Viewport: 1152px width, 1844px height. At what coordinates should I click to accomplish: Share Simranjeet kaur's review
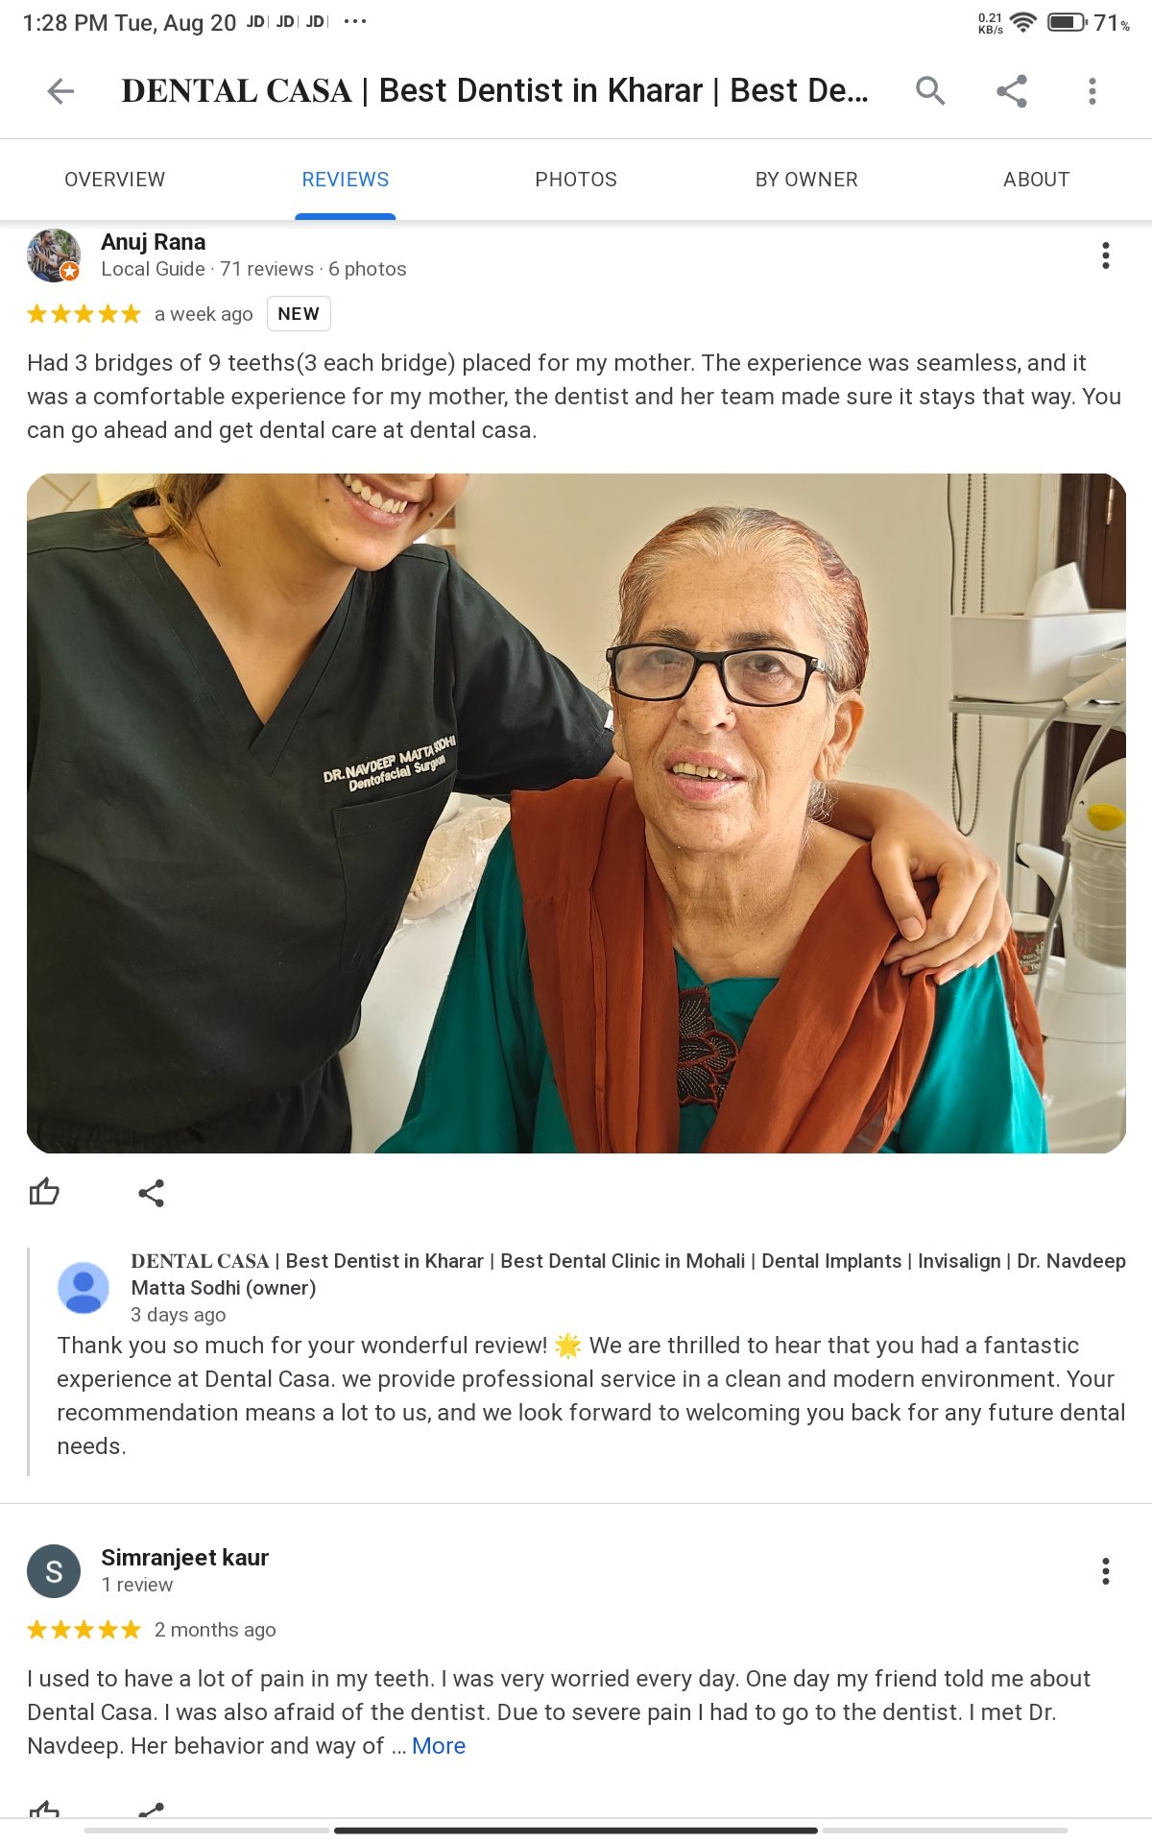152,1810
